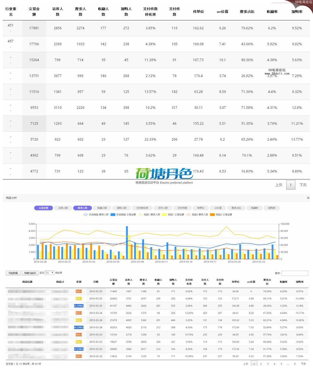313x372 pixels.
Task: Toggle the 搜索人数 metric pill
Action: pos(83,208)
